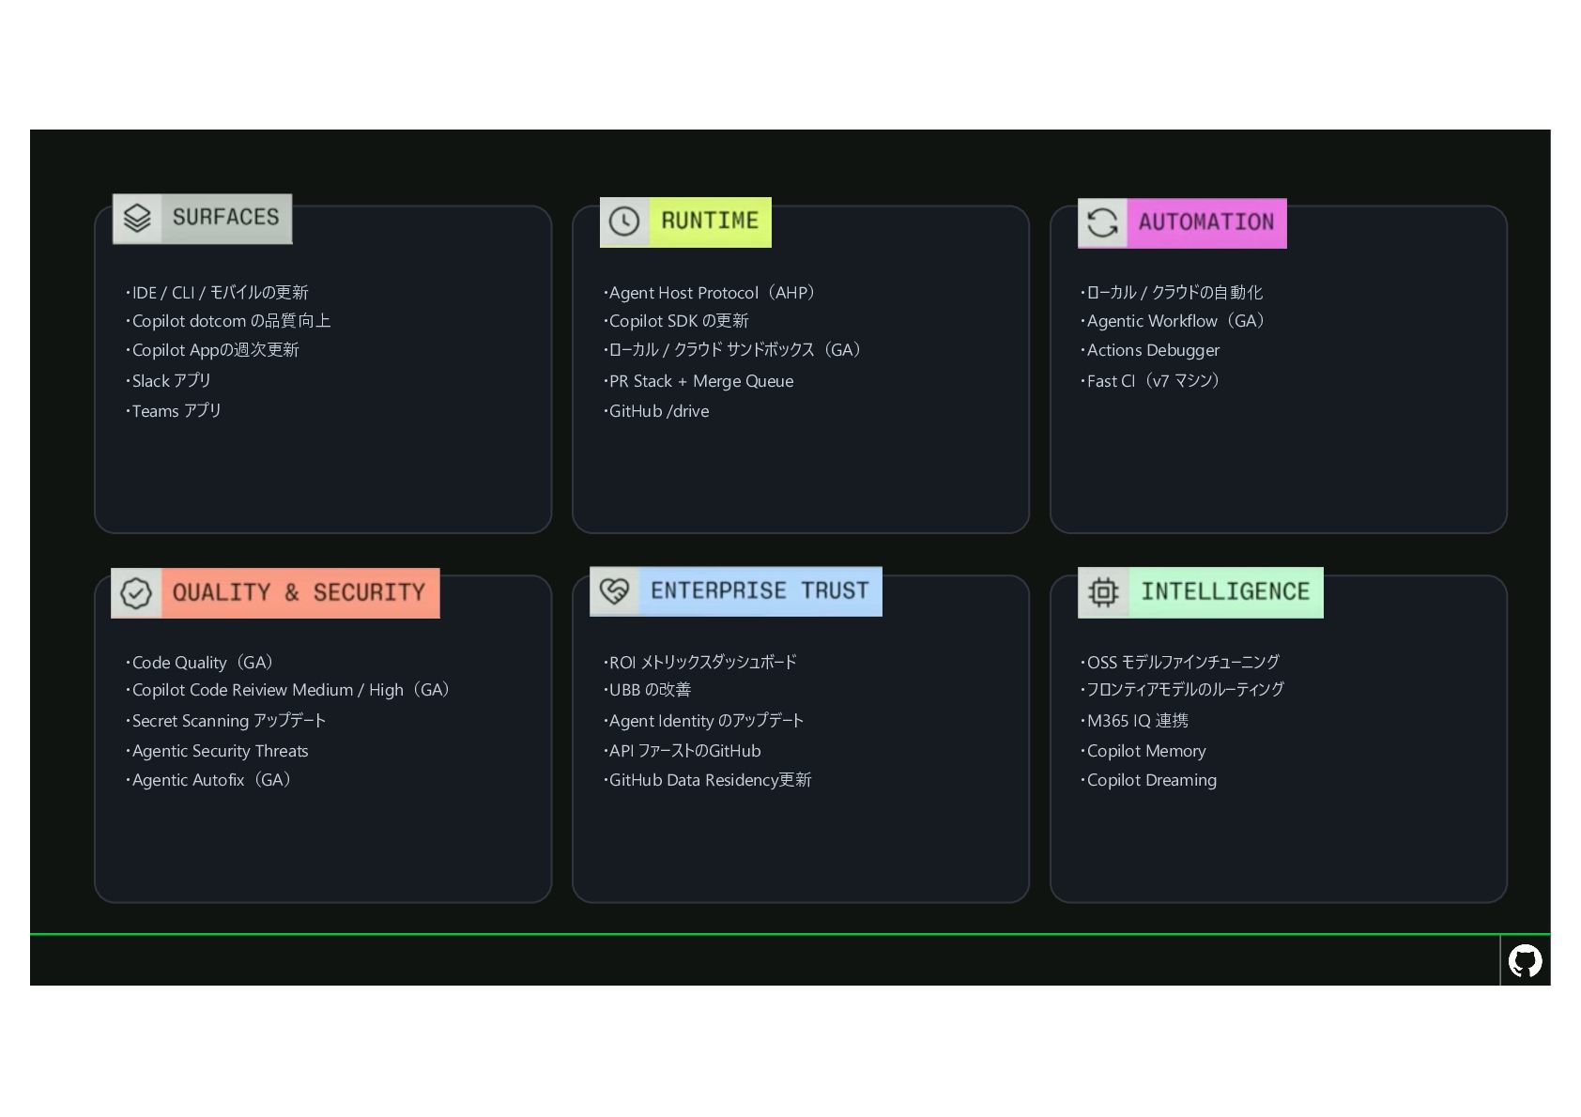Select the ENTERPRISE TRUST label
Image resolution: width=1581 pixels, height=1117 pixels.
pos(760,591)
